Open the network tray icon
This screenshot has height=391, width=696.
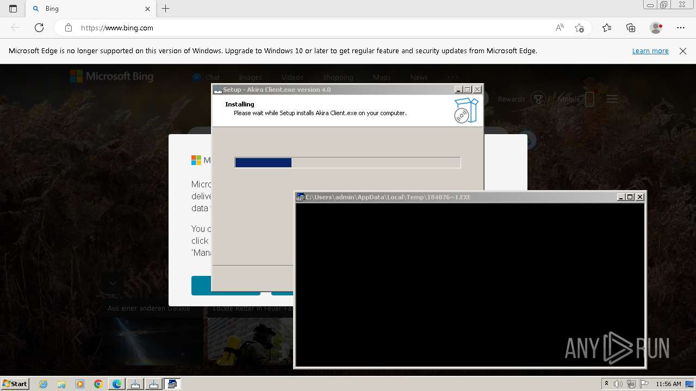631,384
